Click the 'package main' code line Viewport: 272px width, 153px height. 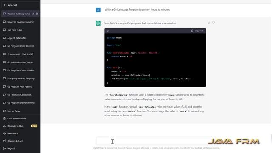coord(114,38)
